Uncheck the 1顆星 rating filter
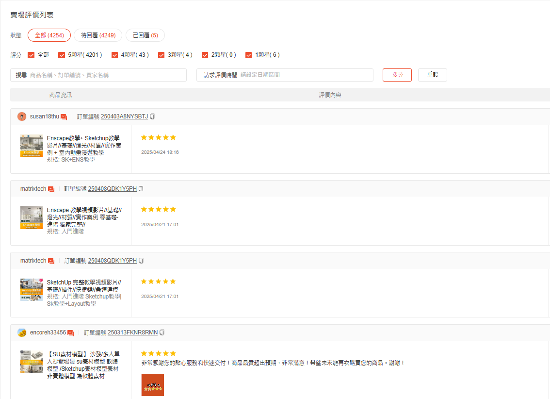This screenshot has height=399, width=550. (249, 55)
